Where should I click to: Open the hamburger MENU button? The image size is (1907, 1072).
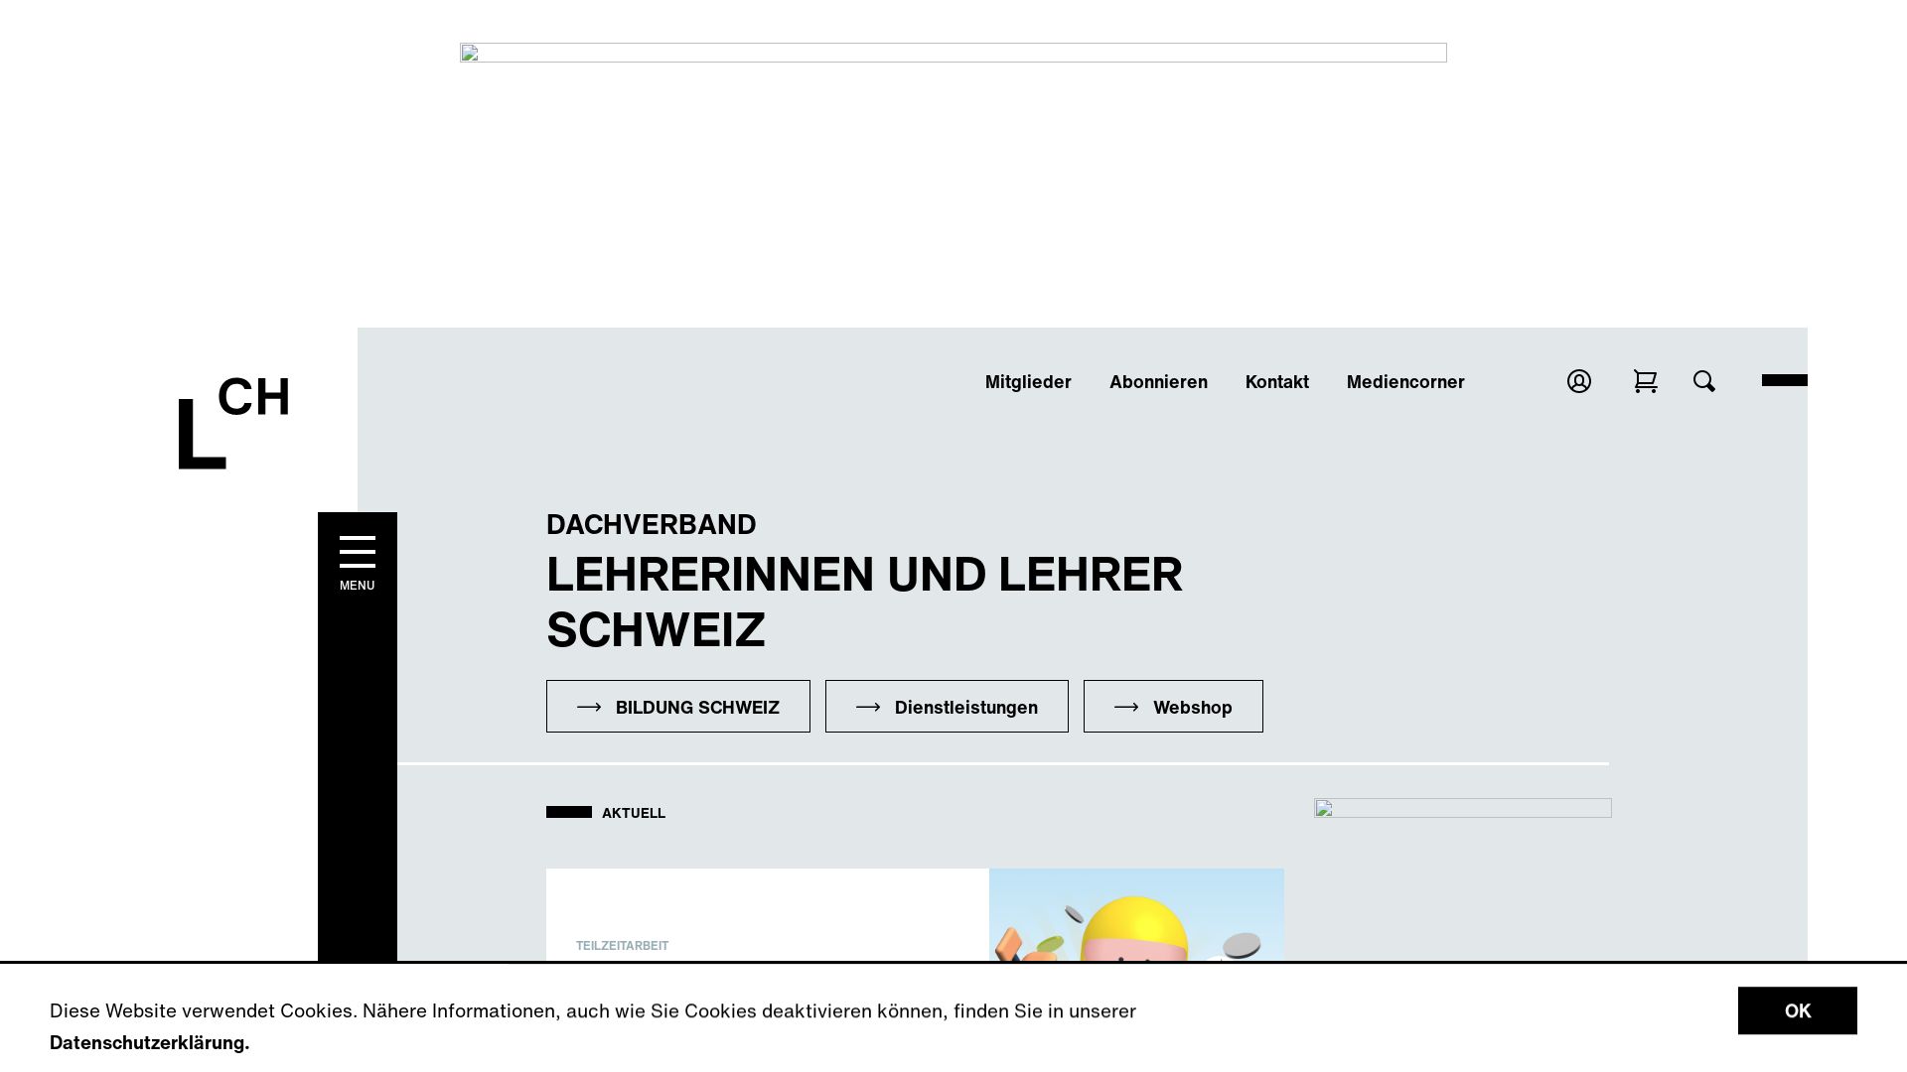(x=358, y=563)
